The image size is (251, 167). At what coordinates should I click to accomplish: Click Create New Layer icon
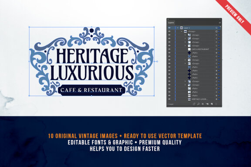click(212, 104)
